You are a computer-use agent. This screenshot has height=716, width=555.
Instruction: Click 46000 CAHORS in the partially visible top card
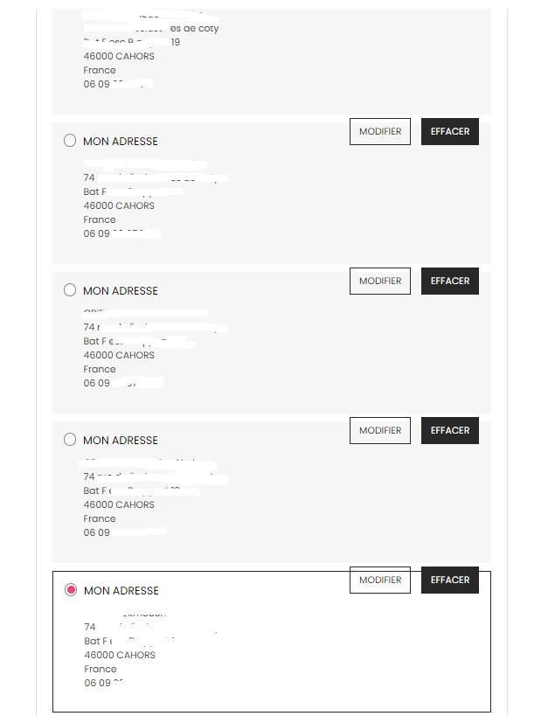119,56
